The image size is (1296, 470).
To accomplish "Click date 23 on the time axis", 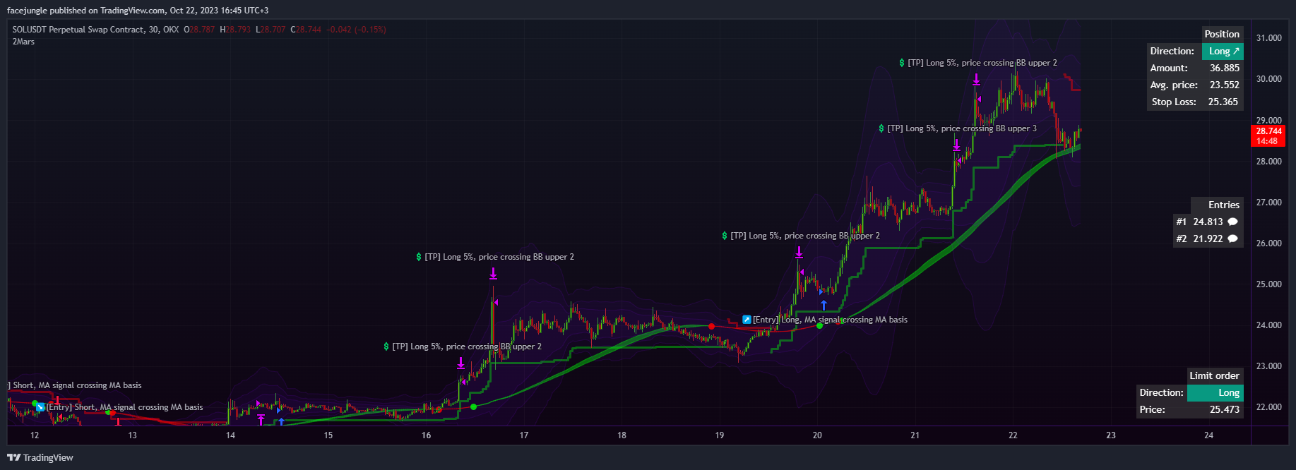I will 1111,435.
